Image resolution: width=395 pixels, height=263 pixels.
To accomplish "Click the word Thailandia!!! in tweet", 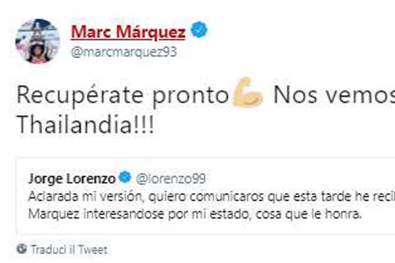I will click(85, 124).
